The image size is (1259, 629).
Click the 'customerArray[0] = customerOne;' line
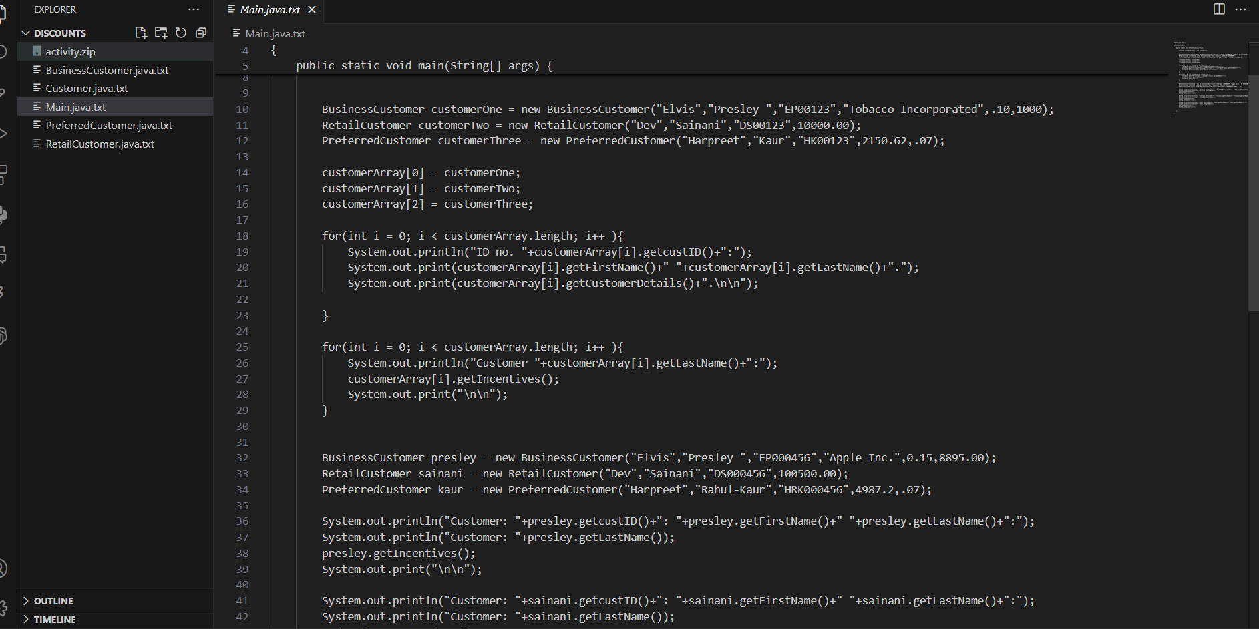(421, 172)
